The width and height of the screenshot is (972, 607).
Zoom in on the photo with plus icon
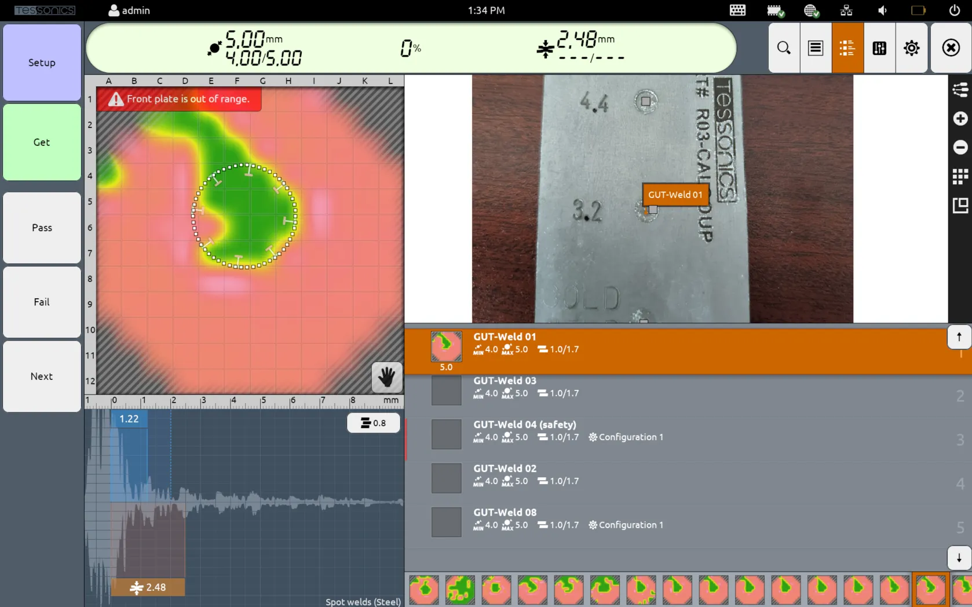960,119
